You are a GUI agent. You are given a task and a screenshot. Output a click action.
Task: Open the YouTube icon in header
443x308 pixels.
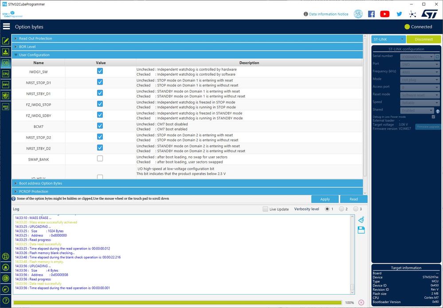384,14
